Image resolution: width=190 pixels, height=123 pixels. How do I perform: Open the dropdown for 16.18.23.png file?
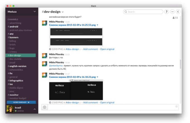click(98, 77)
